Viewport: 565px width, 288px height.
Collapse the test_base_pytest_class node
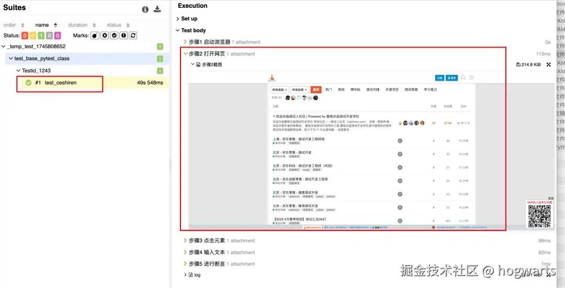coord(11,59)
